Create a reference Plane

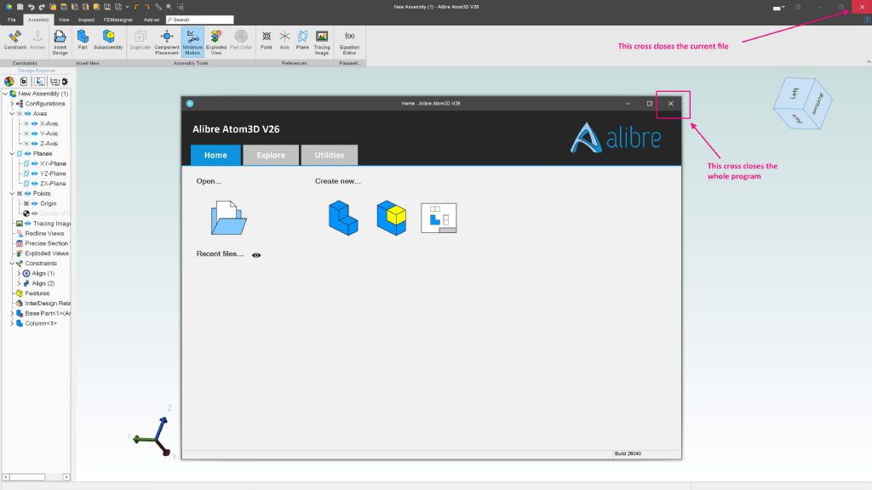pos(302,40)
